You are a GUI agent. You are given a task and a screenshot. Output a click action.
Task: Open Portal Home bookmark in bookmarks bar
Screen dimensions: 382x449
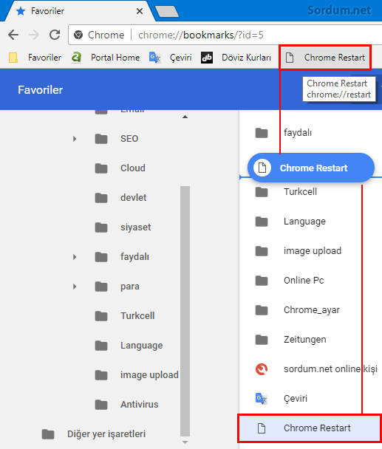pyautogui.click(x=106, y=58)
